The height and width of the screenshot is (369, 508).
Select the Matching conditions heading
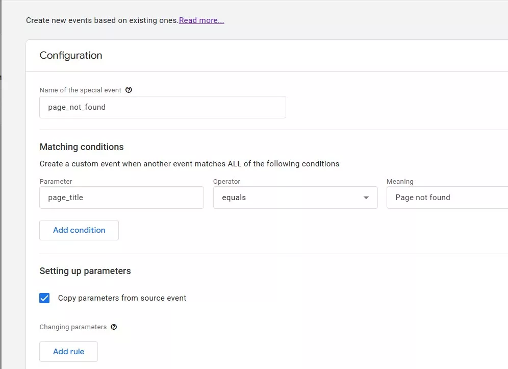point(82,147)
